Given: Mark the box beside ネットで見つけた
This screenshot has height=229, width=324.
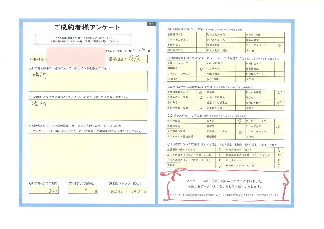Looking at the screenshot, I should click(280, 45).
